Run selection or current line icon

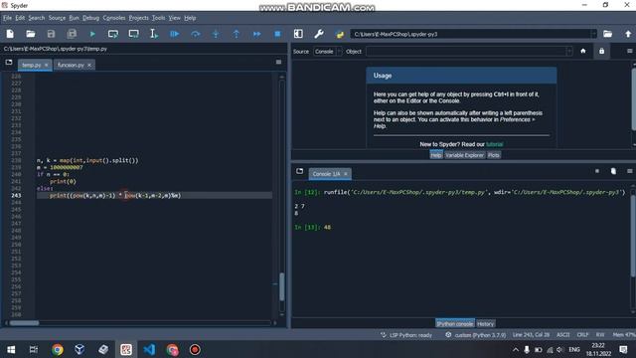coord(154,34)
